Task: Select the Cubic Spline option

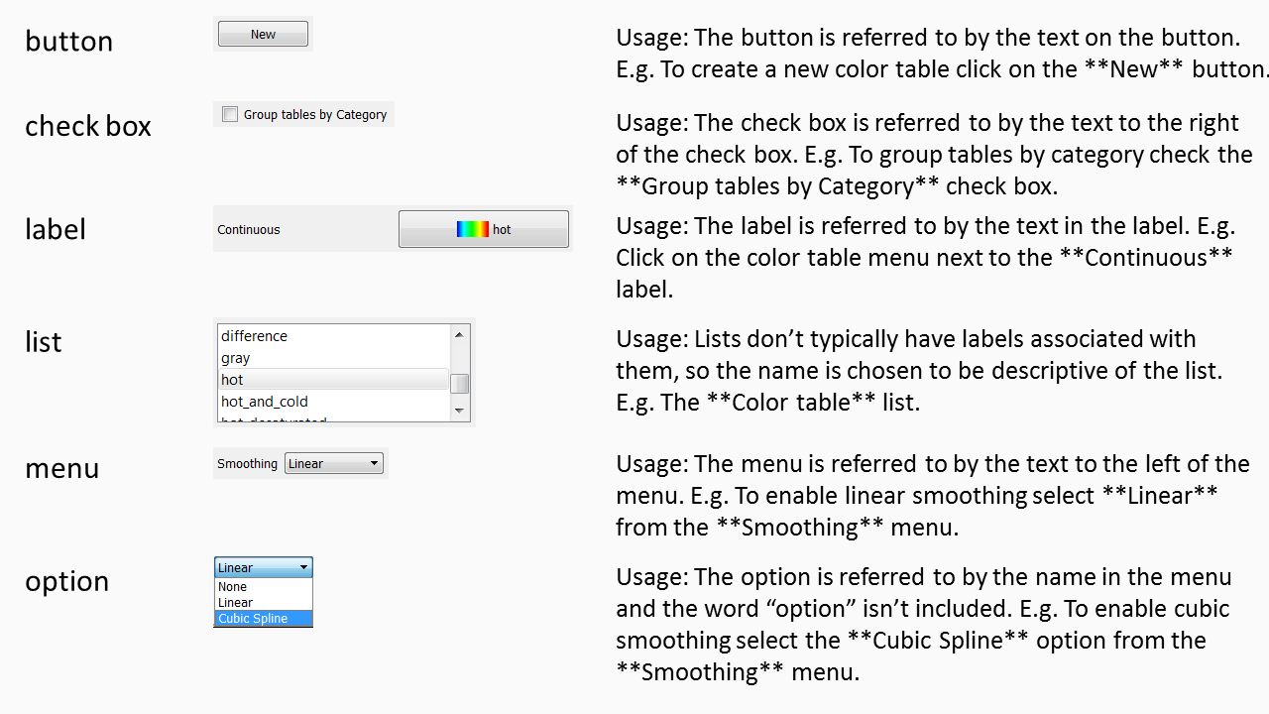Action: pos(264,619)
